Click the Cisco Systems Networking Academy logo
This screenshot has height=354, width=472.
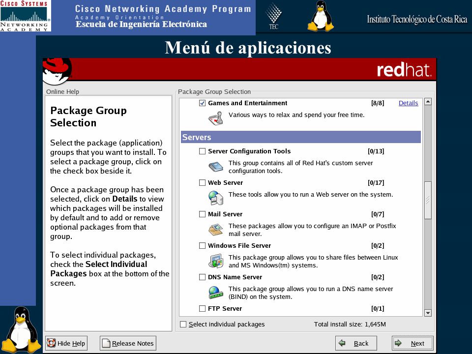tap(25, 16)
